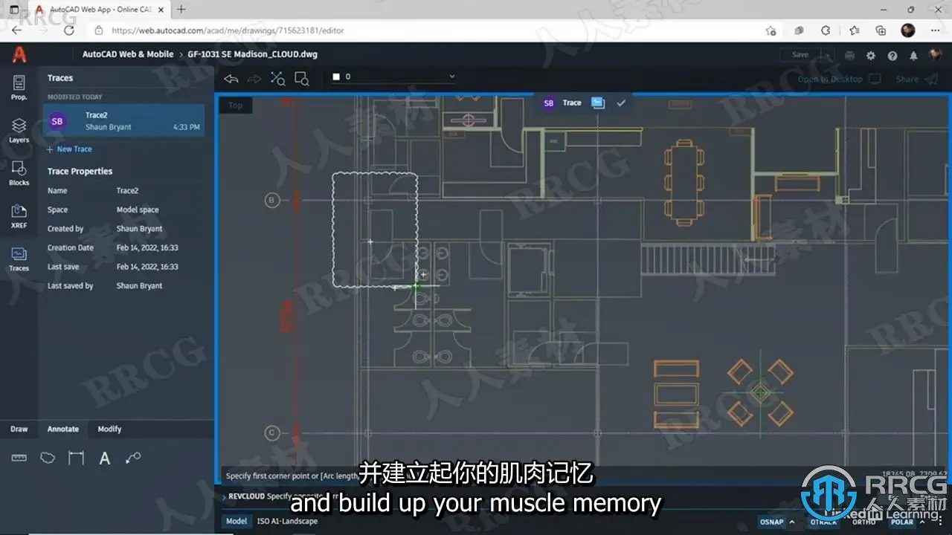Screen dimensions: 952x535
Task: Open the layer 0 dropdown
Action: 394,77
